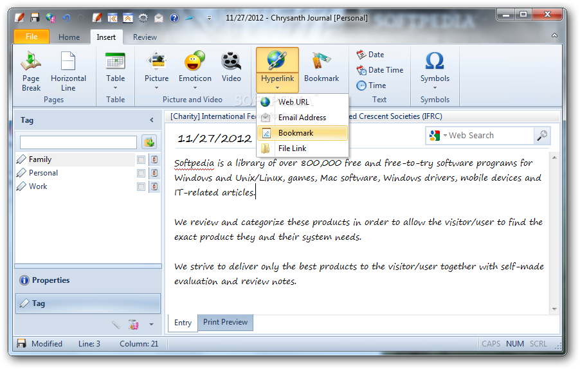Switch to the Print Preview tab

pos(225,322)
